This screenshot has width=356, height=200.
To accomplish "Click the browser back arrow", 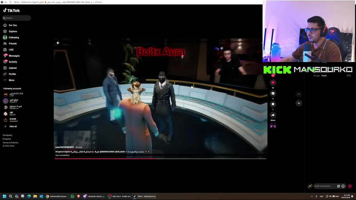I will (x=6, y=2).
